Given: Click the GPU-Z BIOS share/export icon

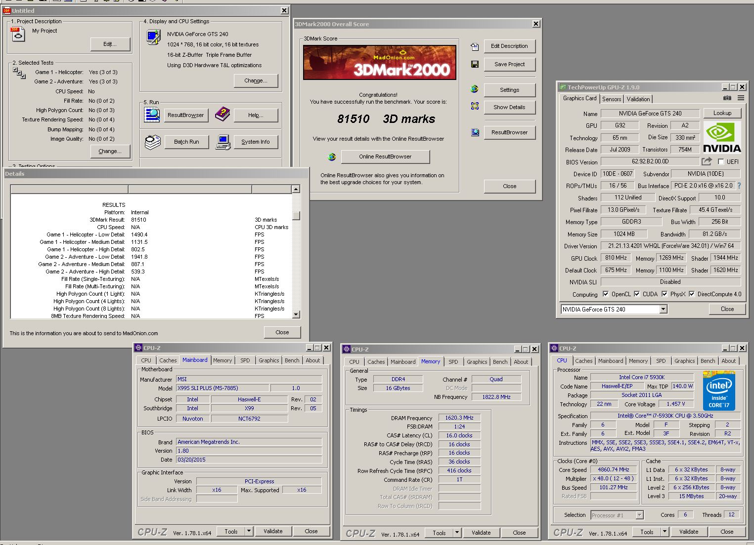Looking at the screenshot, I should tap(707, 161).
